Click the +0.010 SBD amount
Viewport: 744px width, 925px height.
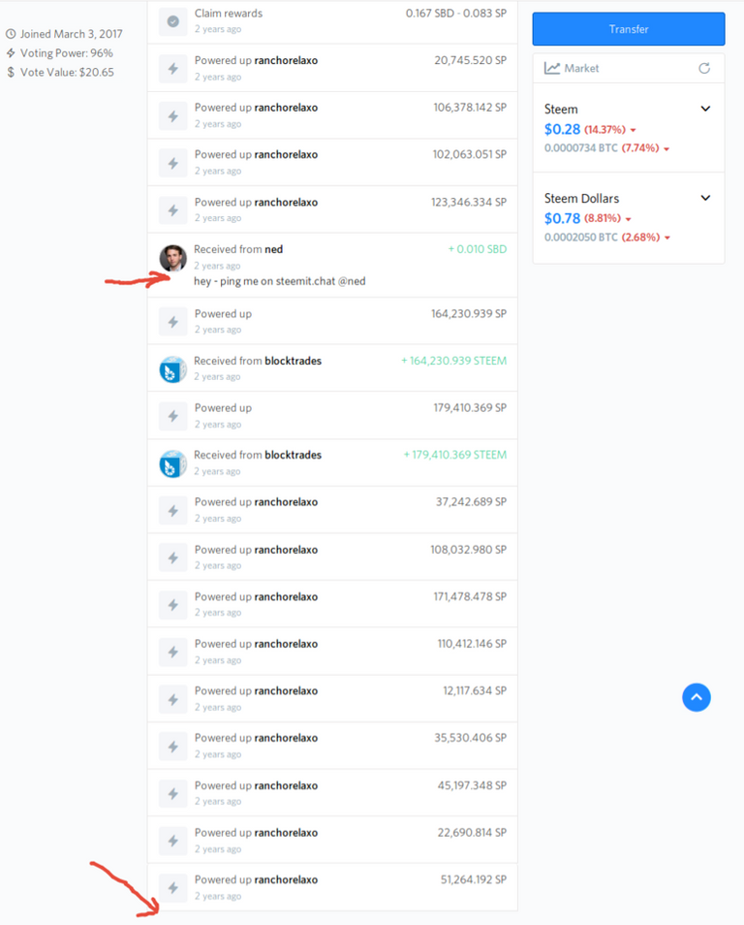478,249
